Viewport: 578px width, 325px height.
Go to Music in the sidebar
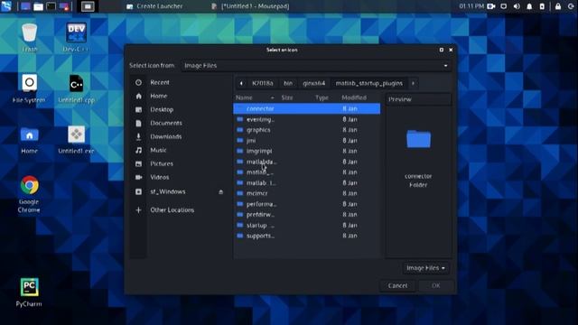[158, 150]
